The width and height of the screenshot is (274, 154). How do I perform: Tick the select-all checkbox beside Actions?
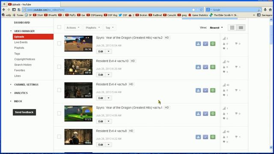tap(59, 27)
